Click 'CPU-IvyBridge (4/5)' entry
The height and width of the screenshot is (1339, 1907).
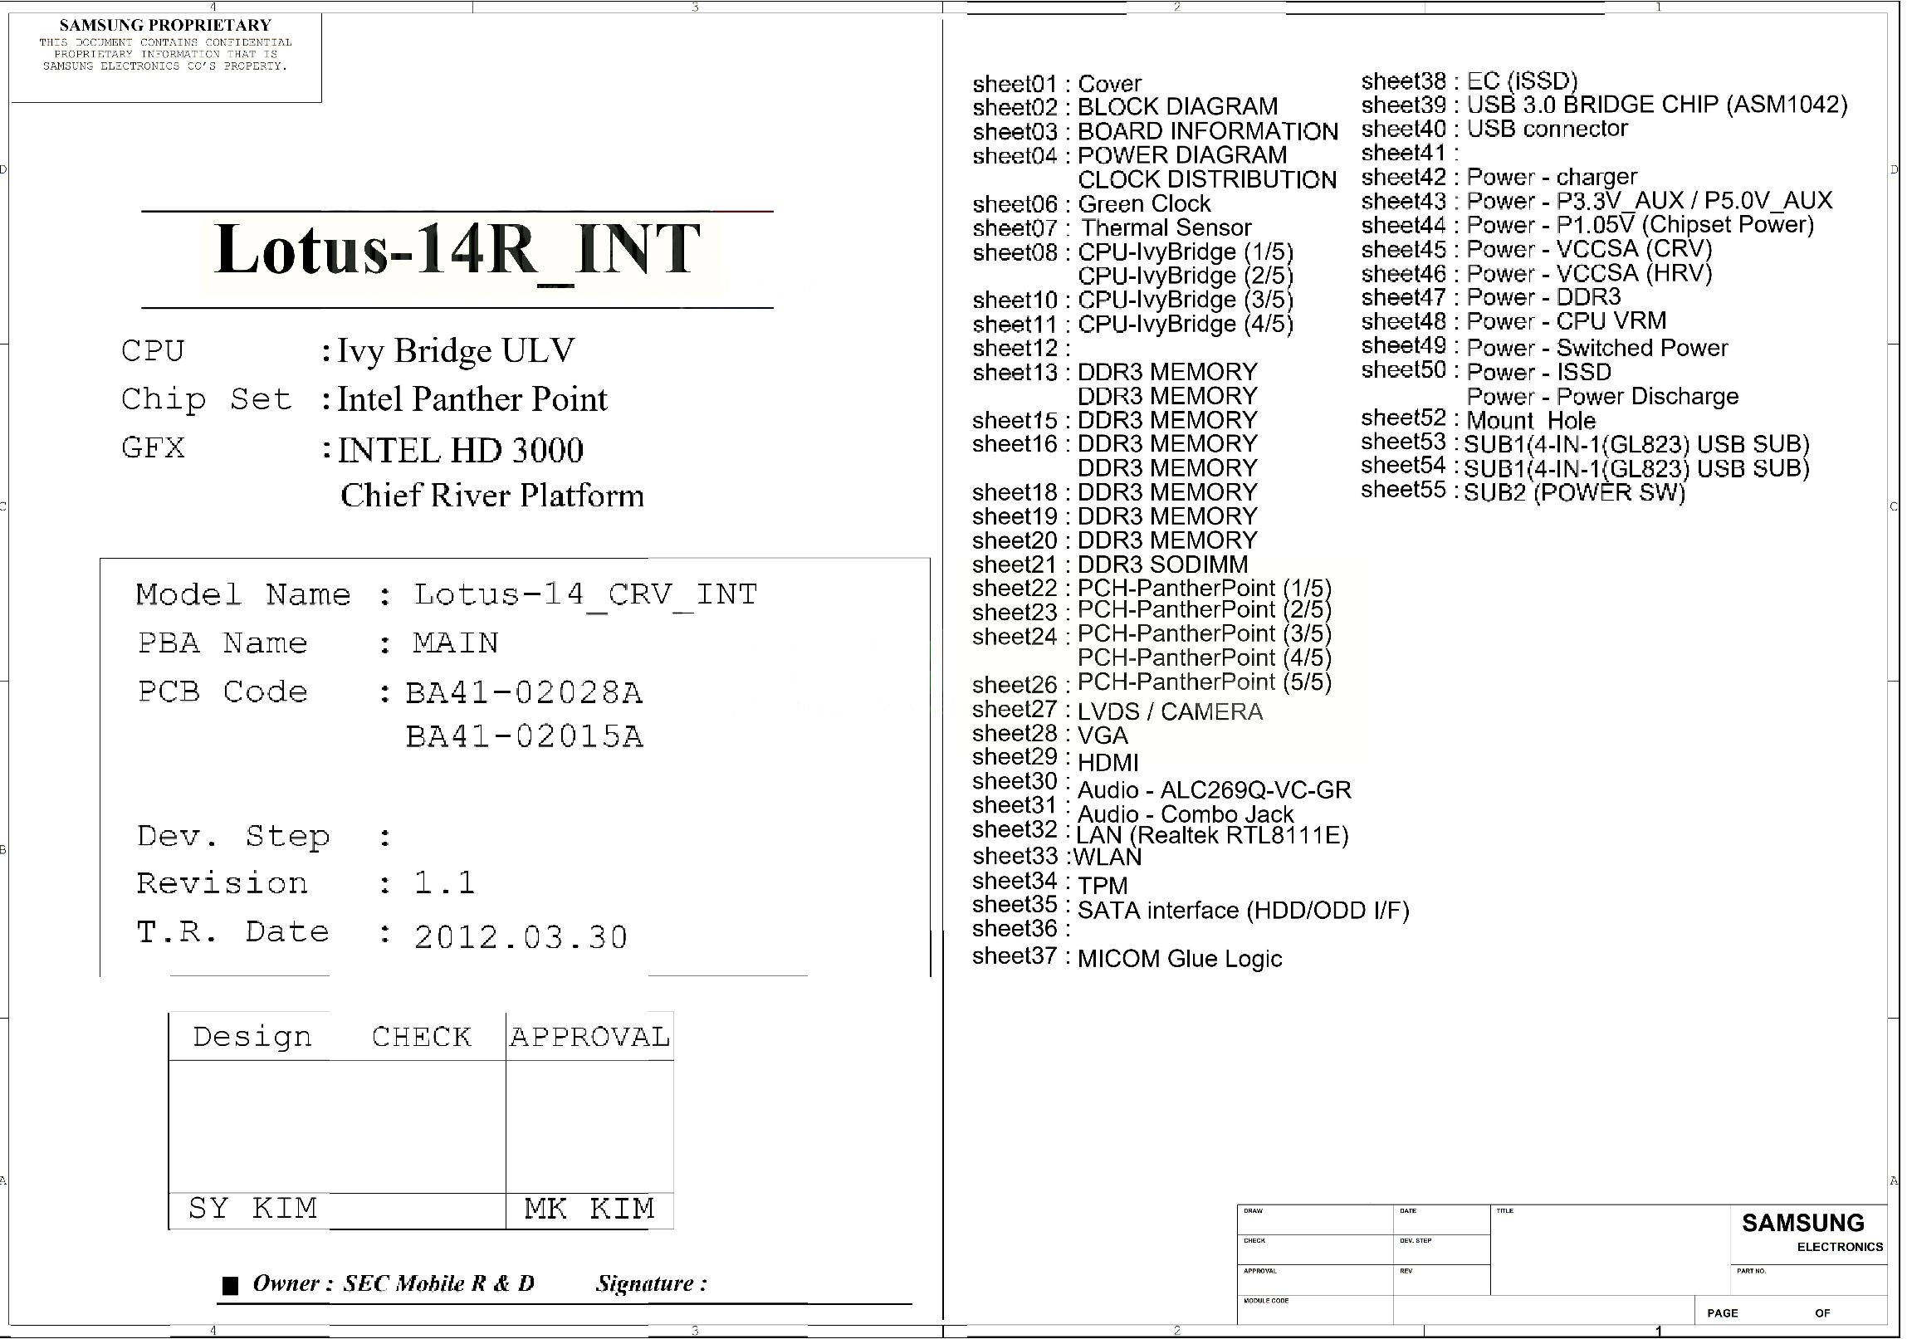point(1186,324)
